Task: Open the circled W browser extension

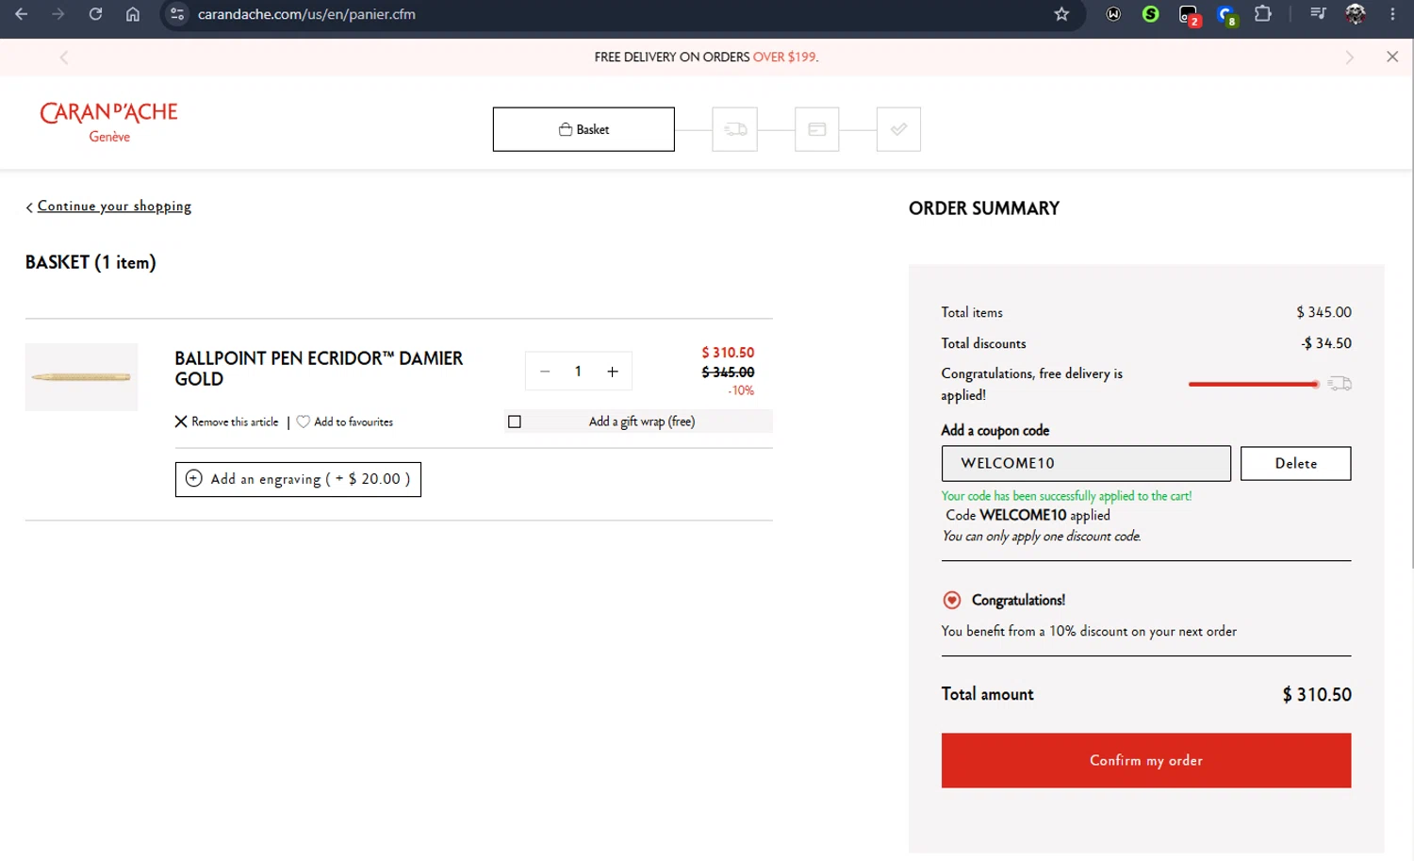Action: (x=1113, y=14)
